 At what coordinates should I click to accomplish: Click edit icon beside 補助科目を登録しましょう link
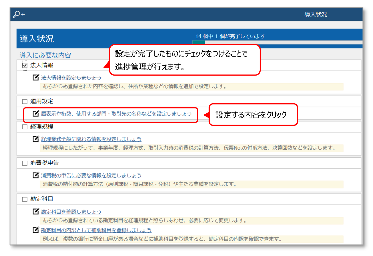(36, 230)
